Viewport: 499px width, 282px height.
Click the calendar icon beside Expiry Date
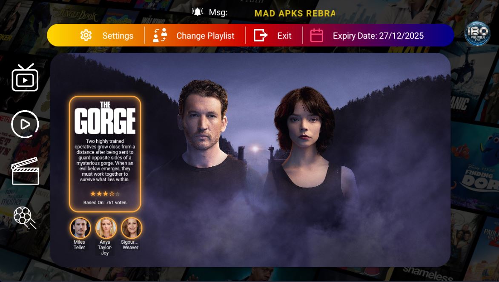316,35
